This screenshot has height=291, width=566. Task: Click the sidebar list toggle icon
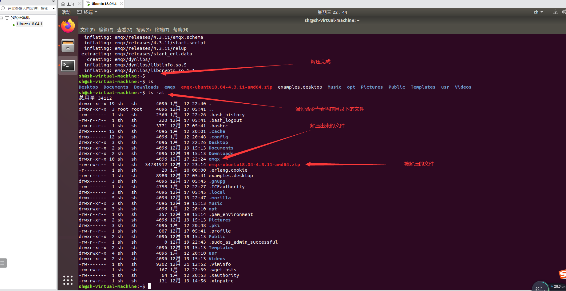tap(3, 263)
